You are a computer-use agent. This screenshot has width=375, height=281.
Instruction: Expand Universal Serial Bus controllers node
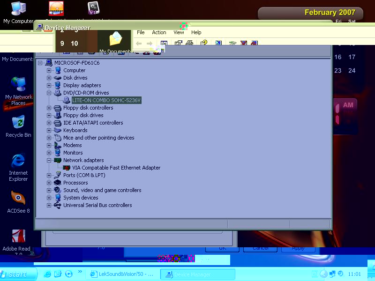coord(49,205)
